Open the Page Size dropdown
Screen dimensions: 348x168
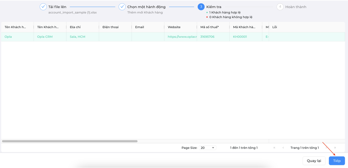(207, 148)
